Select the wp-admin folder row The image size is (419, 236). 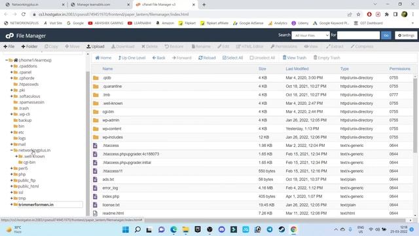click(253, 120)
